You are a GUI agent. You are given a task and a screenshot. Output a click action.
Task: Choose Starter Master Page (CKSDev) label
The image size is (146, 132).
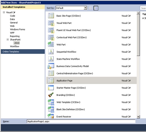pos(71,88)
